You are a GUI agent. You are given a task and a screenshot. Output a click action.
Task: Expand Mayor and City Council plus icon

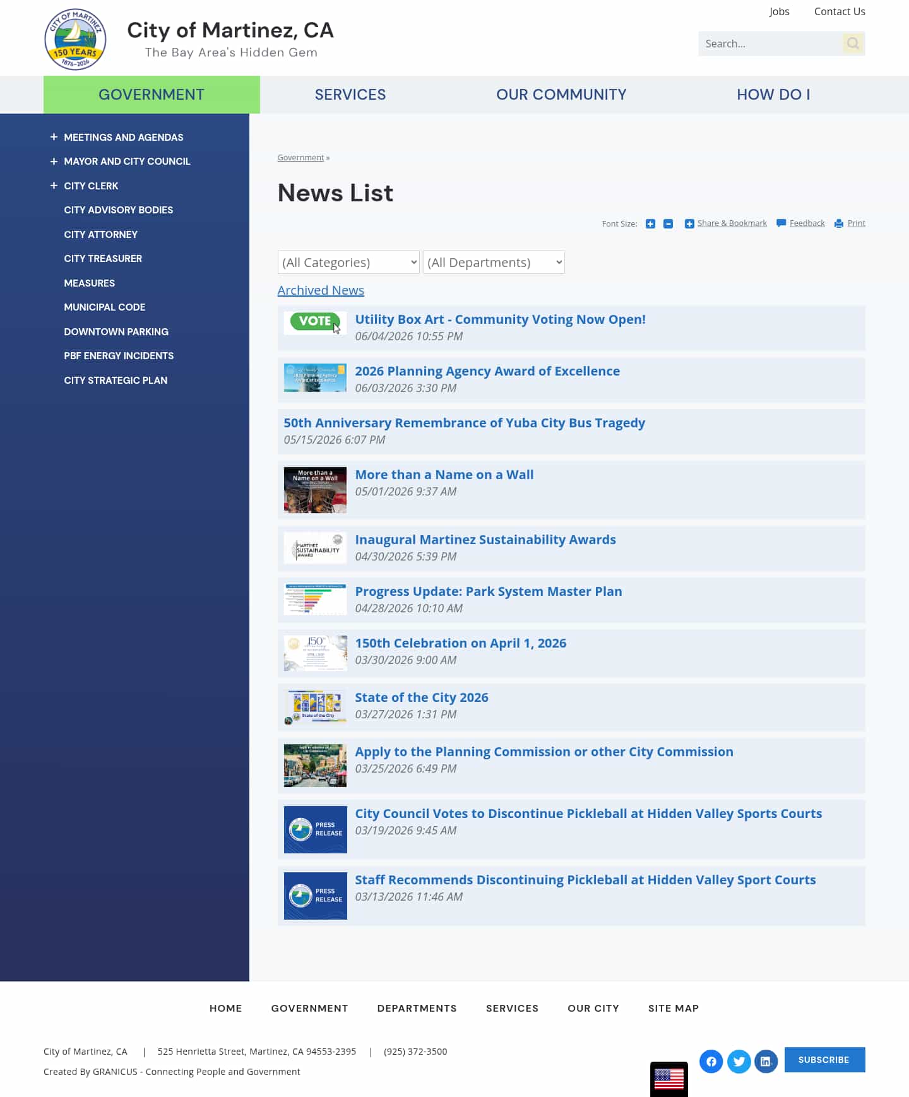click(x=54, y=162)
